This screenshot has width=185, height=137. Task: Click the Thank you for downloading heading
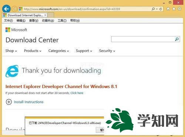coord(61,71)
